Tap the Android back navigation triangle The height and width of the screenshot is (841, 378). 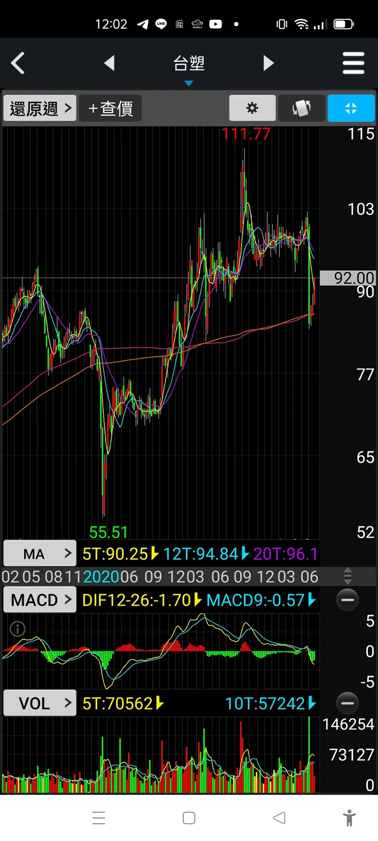[279, 817]
